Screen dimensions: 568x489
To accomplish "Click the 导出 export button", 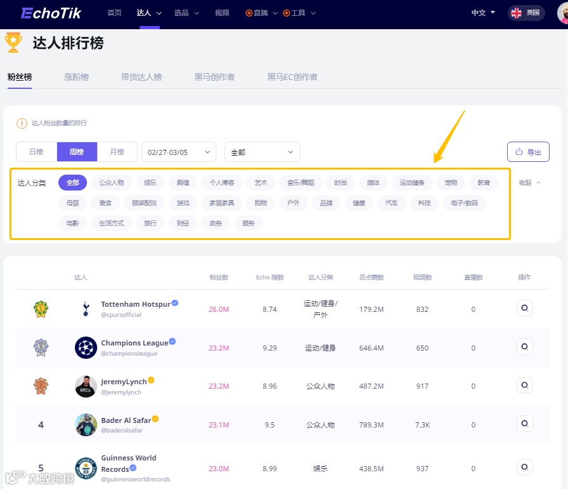I will (528, 152).
